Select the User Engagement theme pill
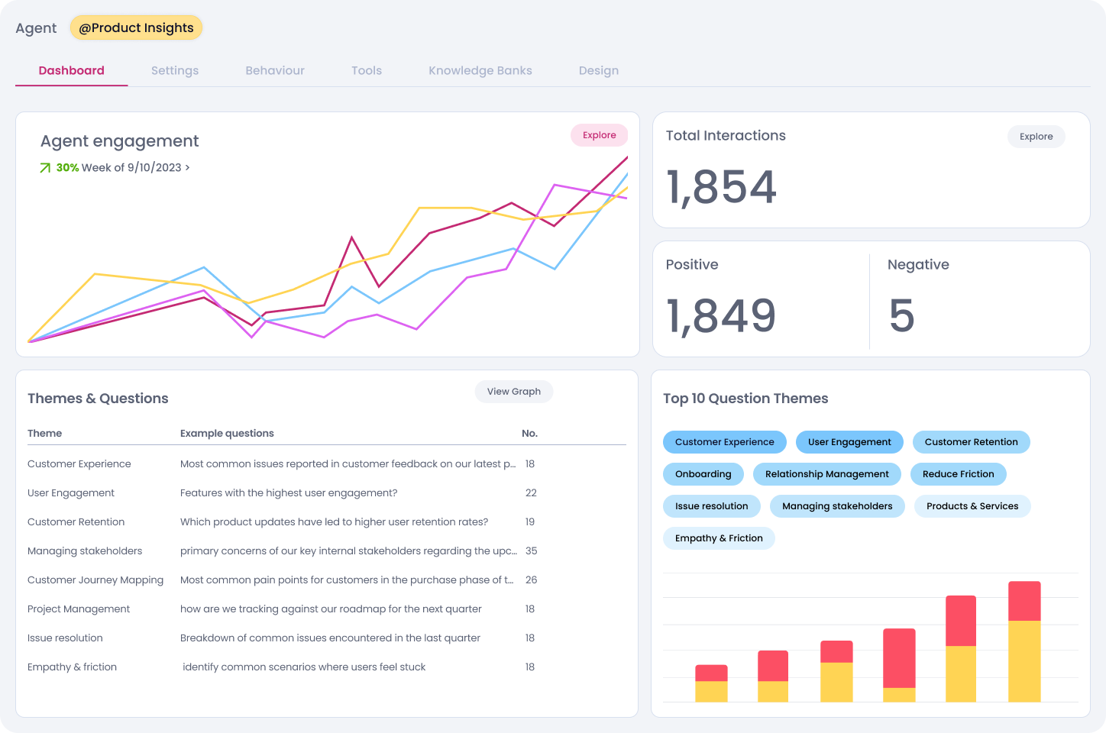Viewport: 1106px width, 733px height. pyautogui.click(x=849, y=442)
